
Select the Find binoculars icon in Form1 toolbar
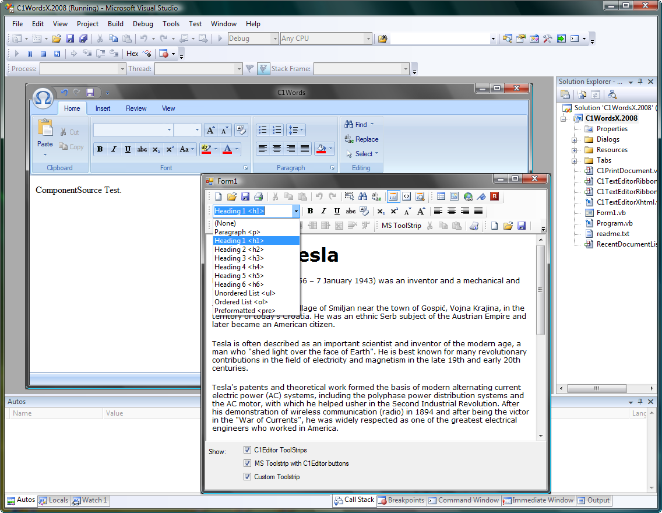point(362,196)
